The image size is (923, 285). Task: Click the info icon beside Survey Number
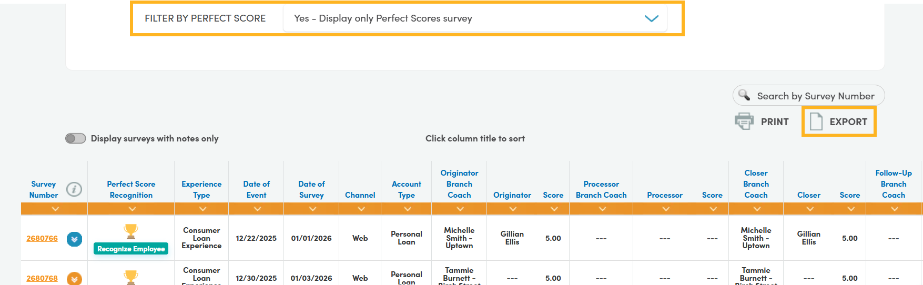[74, 189]
